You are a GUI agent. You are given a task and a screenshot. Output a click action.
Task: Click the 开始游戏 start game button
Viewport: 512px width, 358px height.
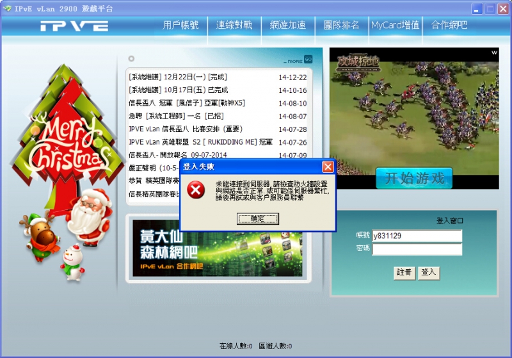coord(414,178)
